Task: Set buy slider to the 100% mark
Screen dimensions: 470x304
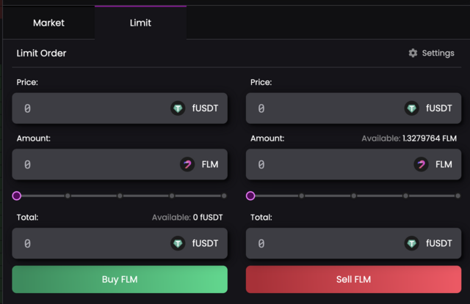Action: pyautogui.click(x=224, y=196)
